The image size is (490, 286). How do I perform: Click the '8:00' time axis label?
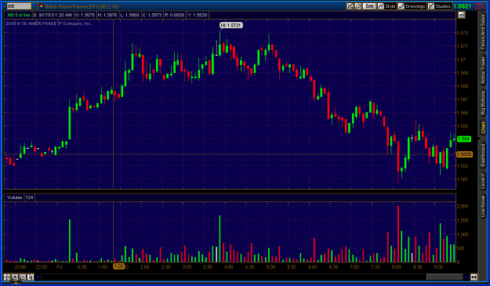pos(396,266)
